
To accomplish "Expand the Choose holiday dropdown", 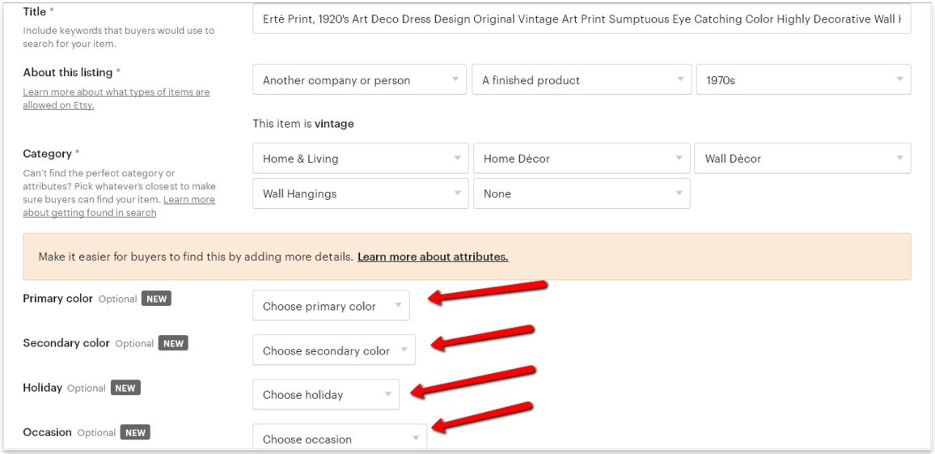I will coord(326,394).
